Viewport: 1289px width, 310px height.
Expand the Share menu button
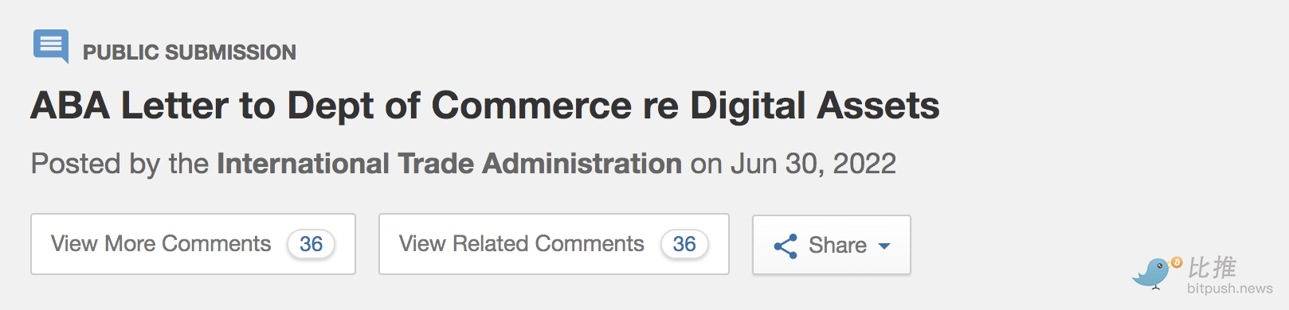[x=832, y=245]
